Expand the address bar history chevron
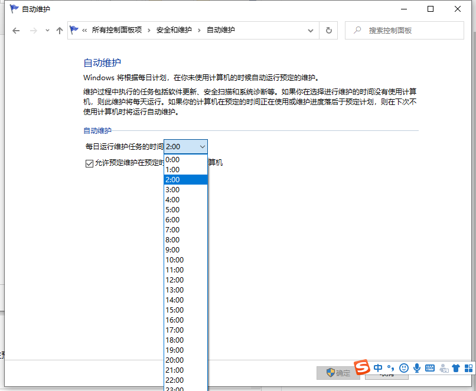This screenshot has width=476, height=391. [309, 30]
